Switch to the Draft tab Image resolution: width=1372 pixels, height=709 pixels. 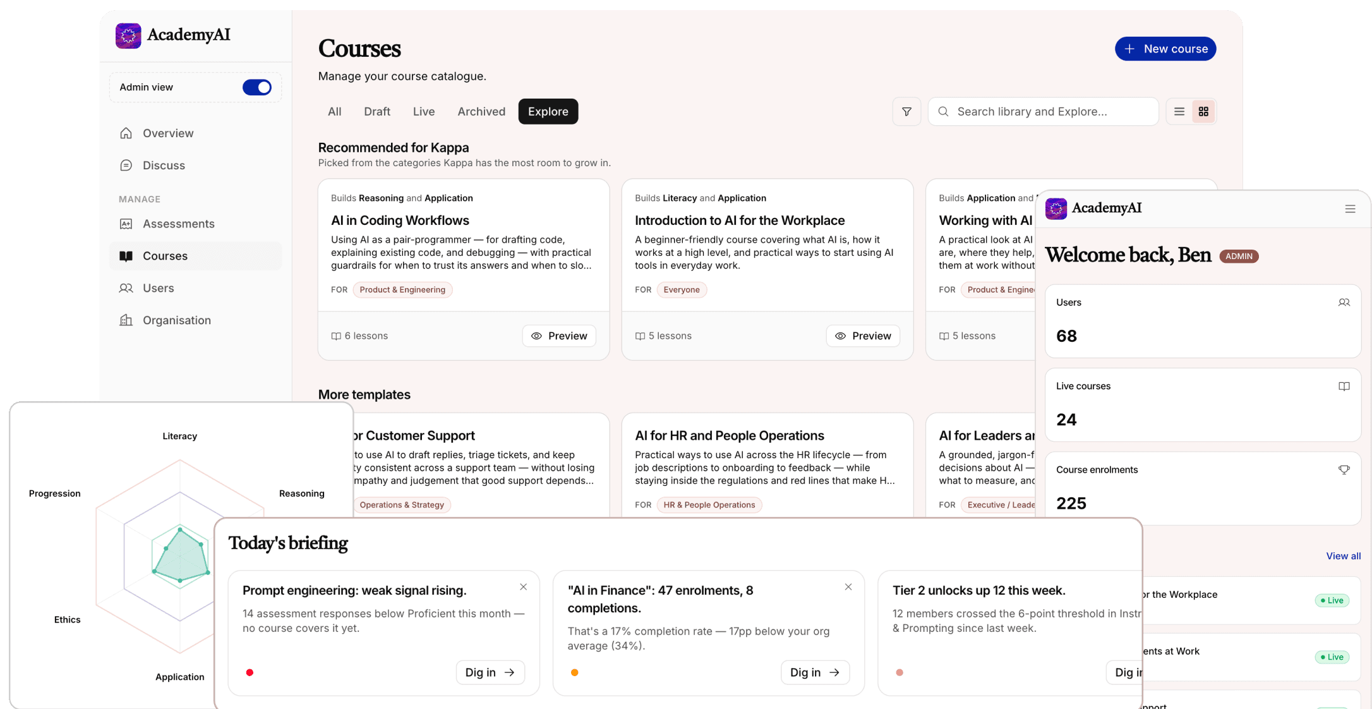click(x=377, y=112)
